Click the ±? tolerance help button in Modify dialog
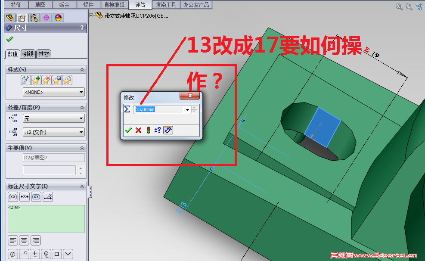Image resolution: width=425 pixels, height=261 pixels. click(158, 130)
